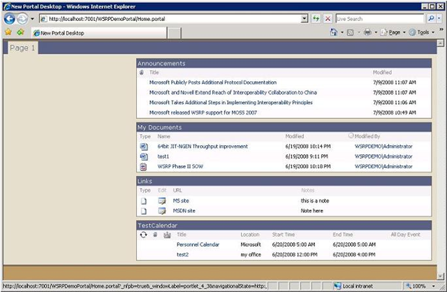
Task: Switch to the Page 1 portal tab
Action: click(22, 48)
